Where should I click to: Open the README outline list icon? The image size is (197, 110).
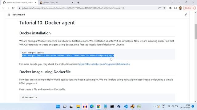(9, 15)
